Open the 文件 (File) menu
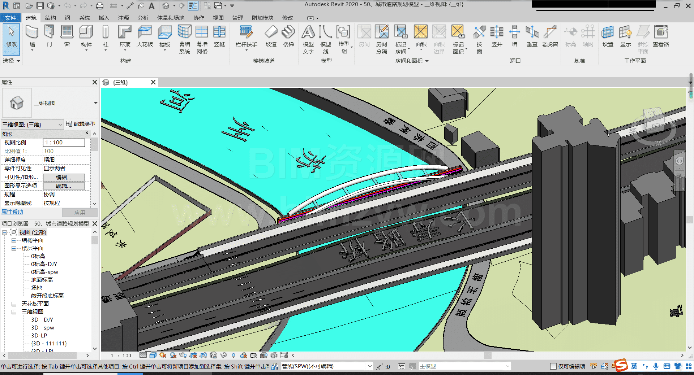This screenshot has width=694, height=375. pos(10,18)
